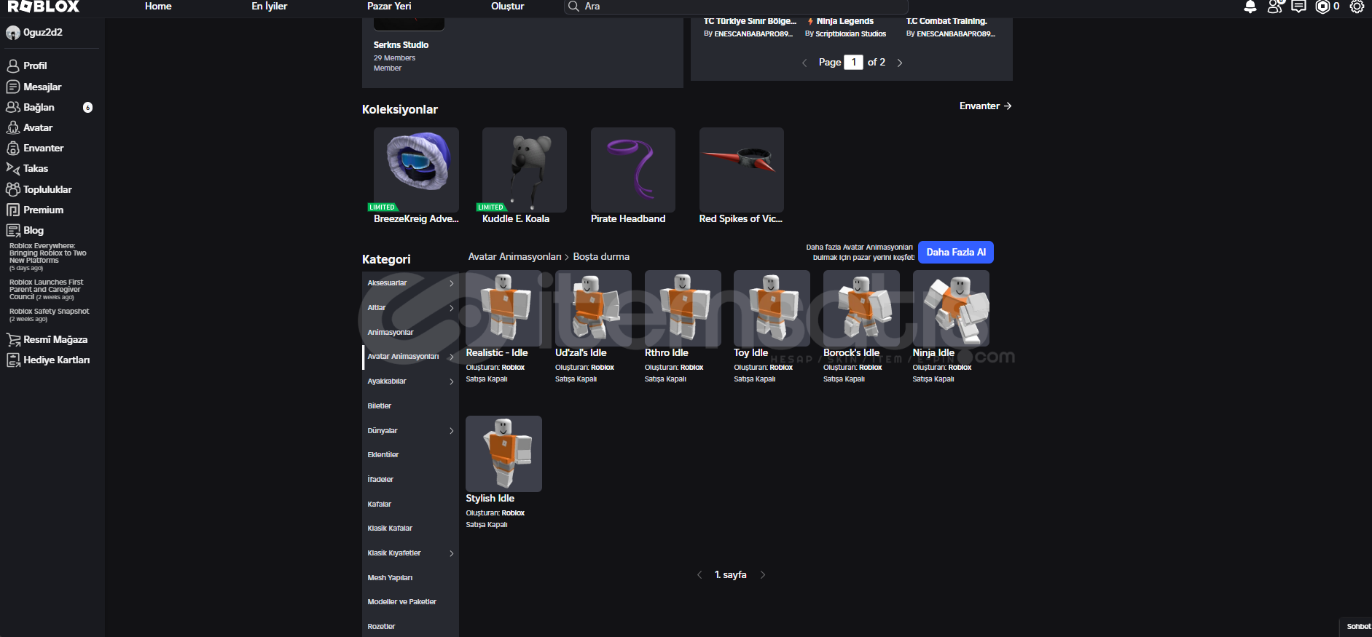
Task: Expand the Ayakkabılar category
Action: (410, 381)
